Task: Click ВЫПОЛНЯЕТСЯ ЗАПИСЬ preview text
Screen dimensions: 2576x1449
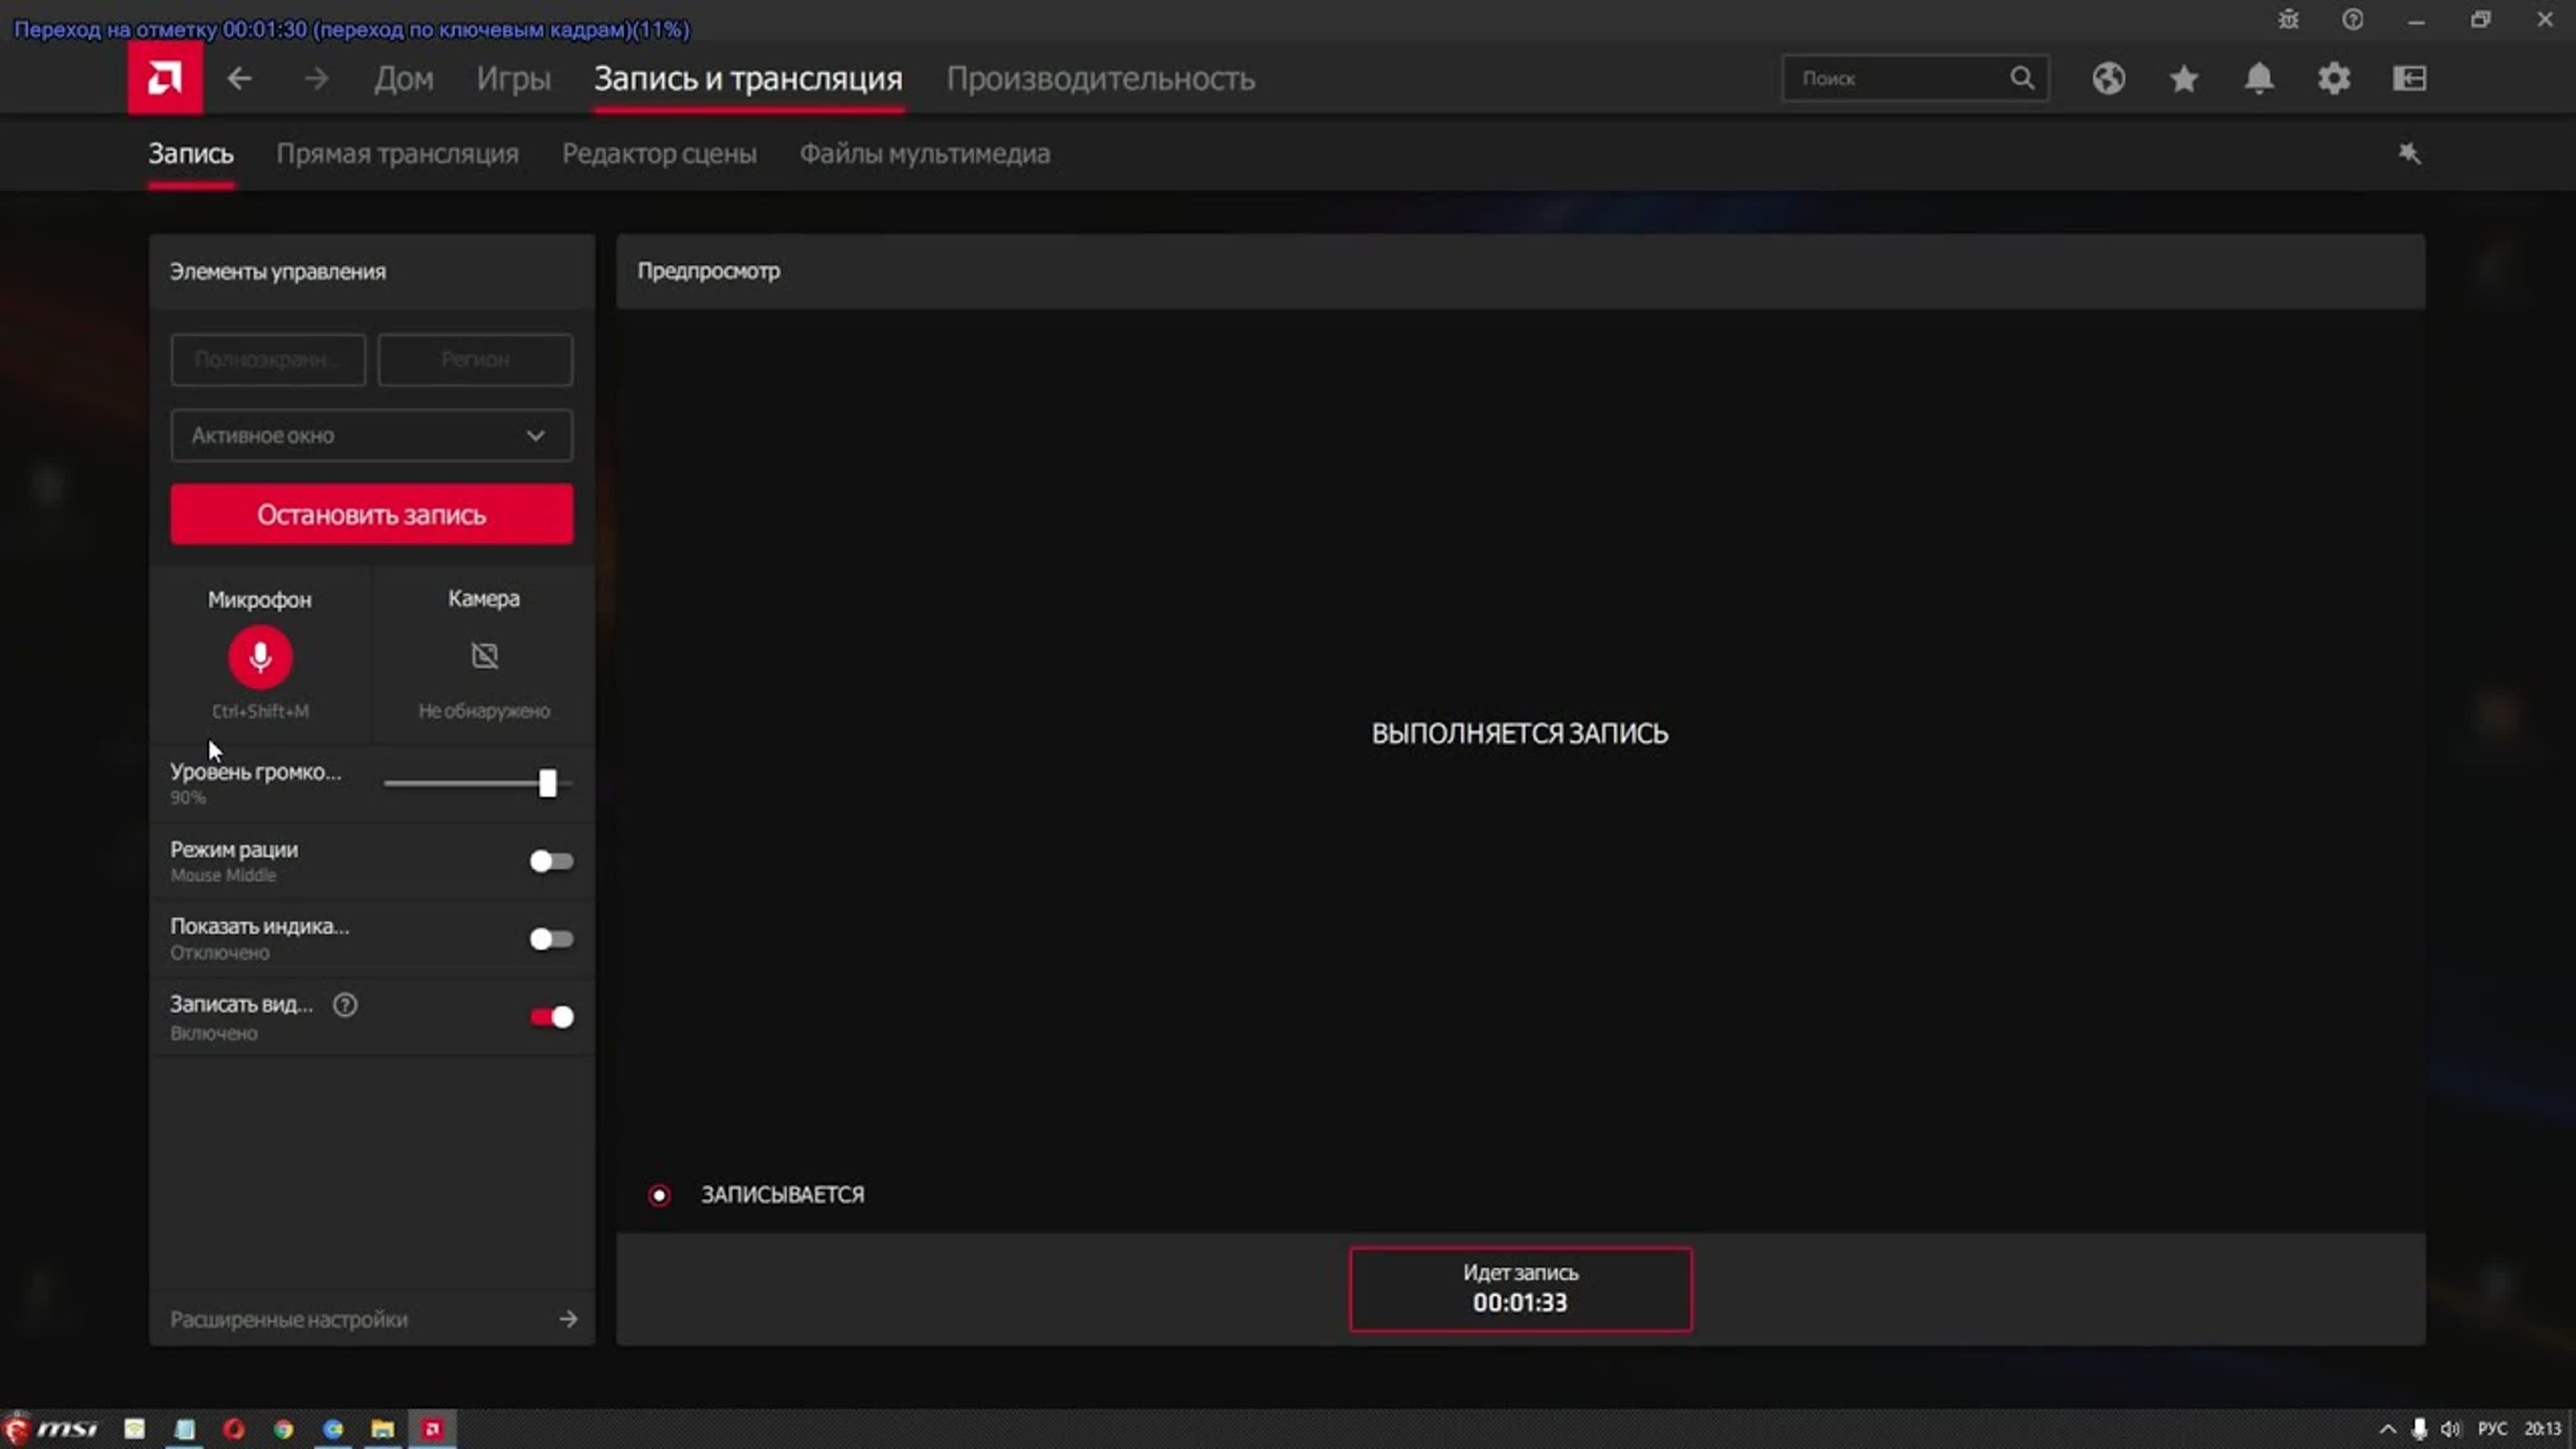Action: tap(1520, 733)
